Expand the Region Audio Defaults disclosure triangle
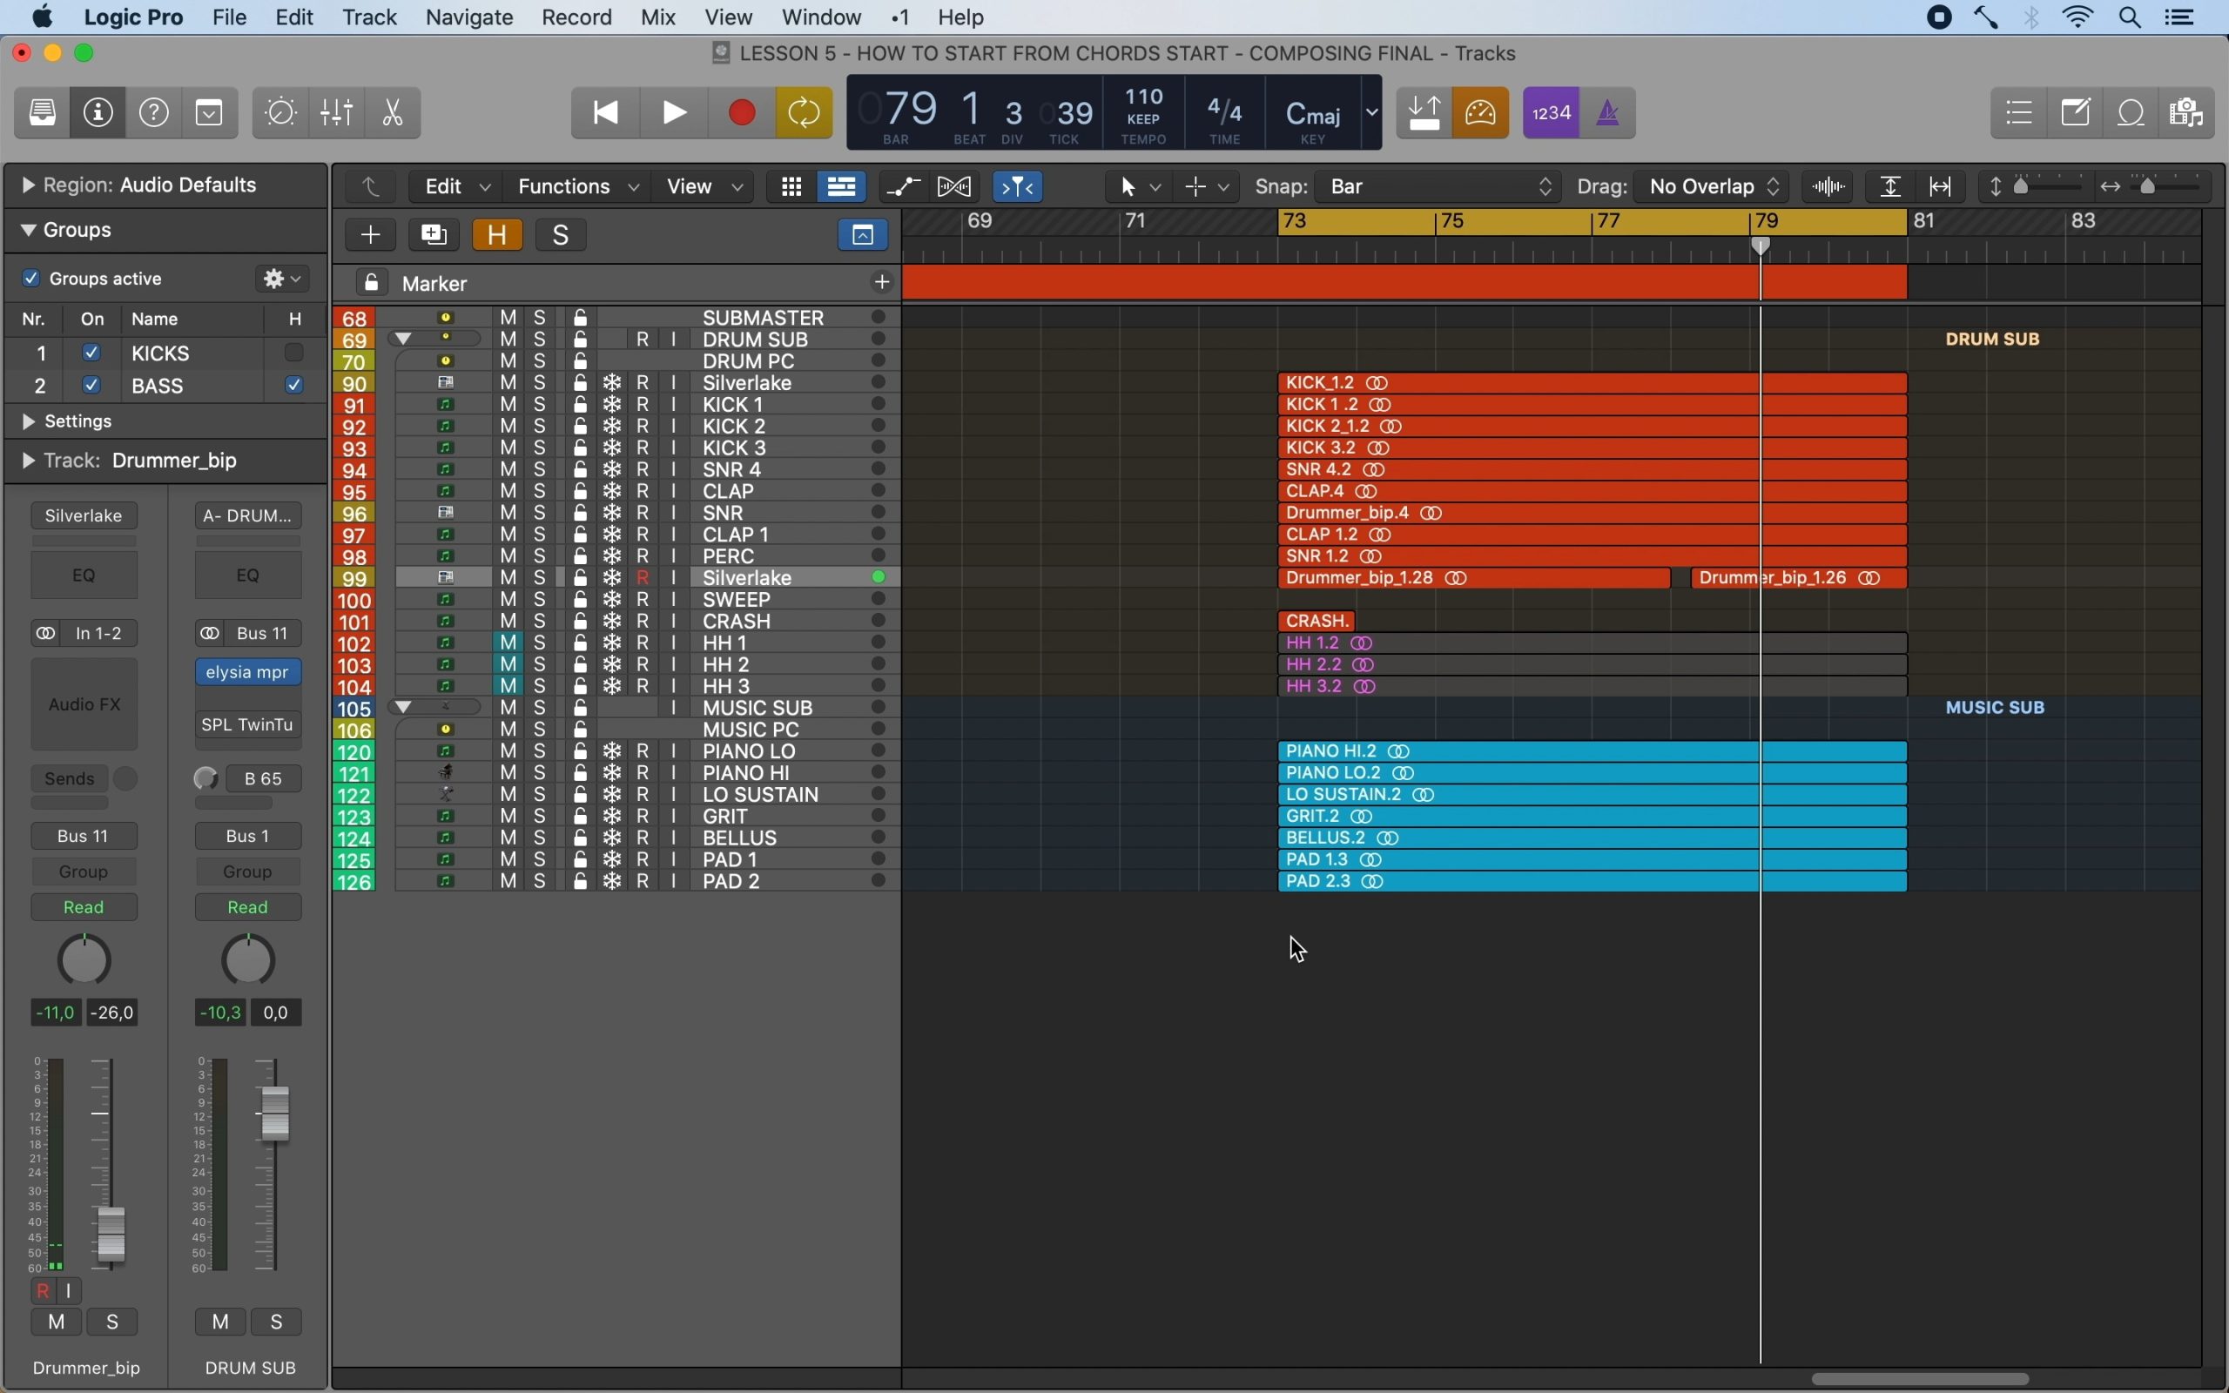The width and height of the screenshot is (2229, 1393). click(x=28, y=186)
